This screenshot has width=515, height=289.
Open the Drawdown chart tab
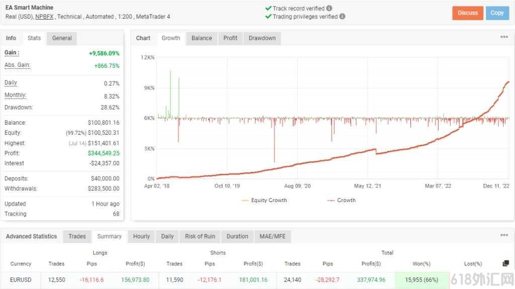pyautogui.click(x=262, y=38)
